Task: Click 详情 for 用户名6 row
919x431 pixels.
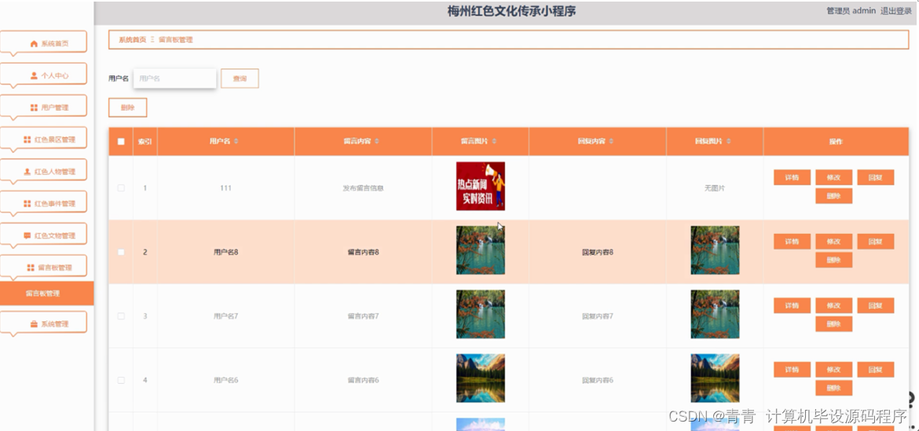Action: point(792,370)
